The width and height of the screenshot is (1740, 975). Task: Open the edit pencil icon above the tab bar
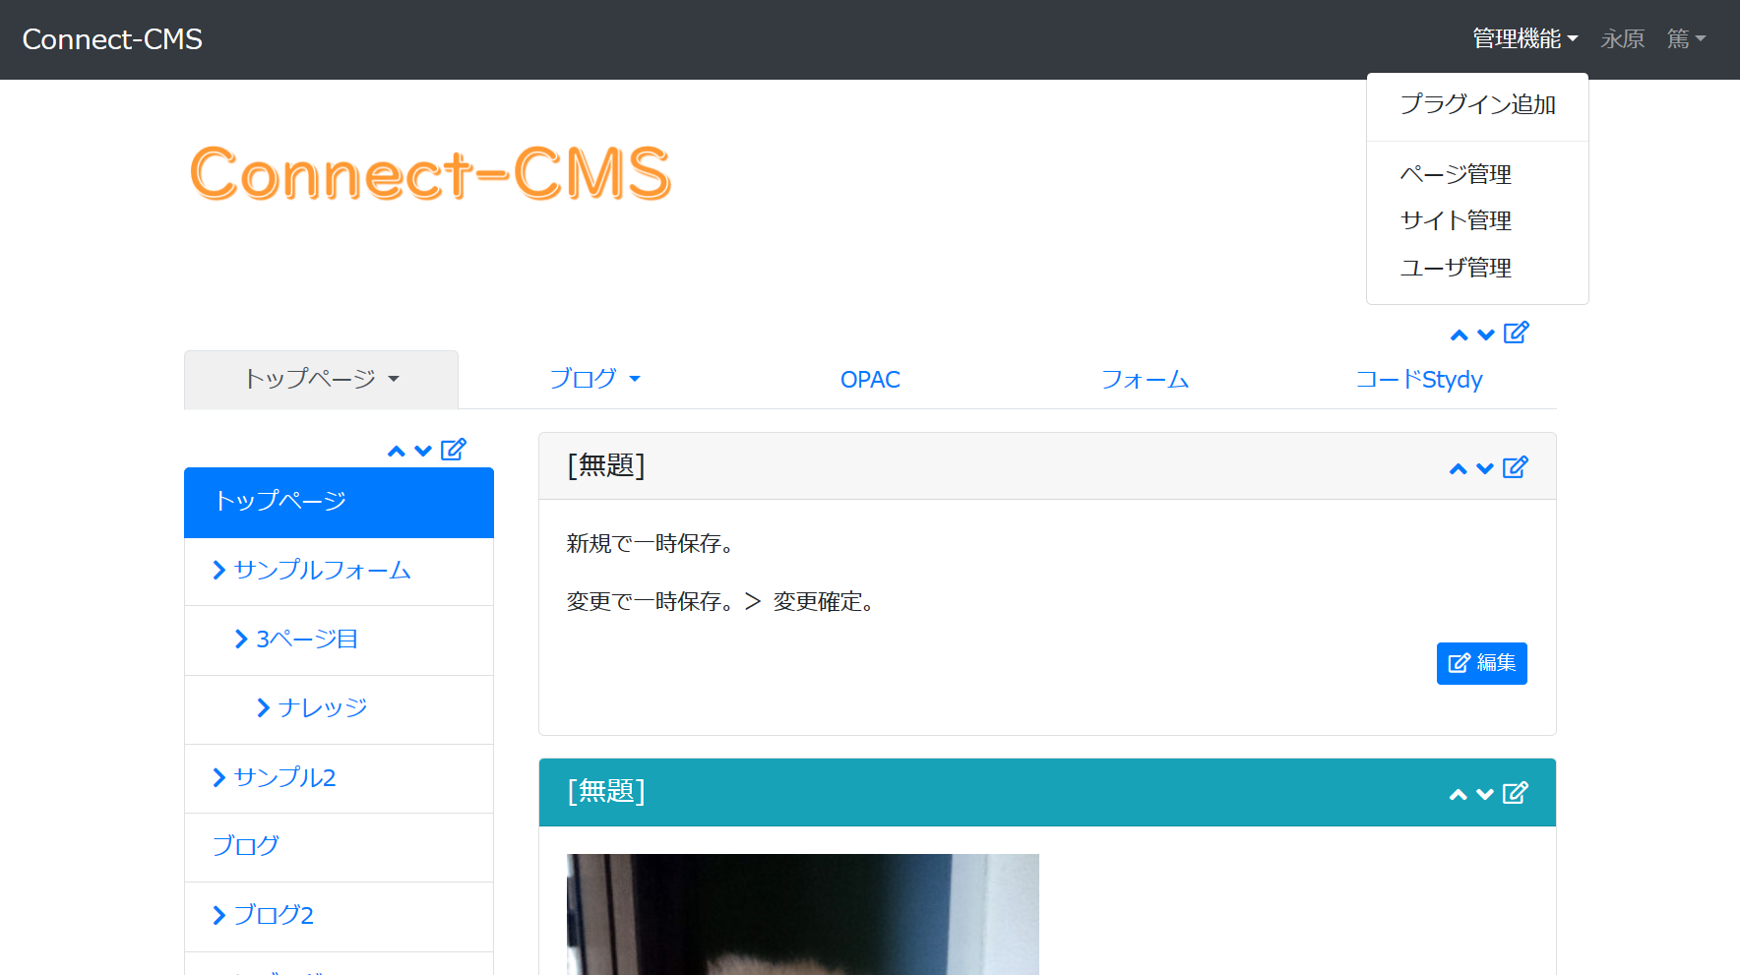[x=1516, y=333]
